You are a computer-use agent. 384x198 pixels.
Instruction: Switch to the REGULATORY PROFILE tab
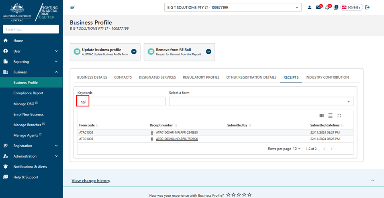coord(201,77)
